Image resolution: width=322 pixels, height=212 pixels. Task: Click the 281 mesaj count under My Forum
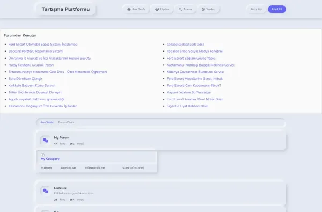point(77,144)
